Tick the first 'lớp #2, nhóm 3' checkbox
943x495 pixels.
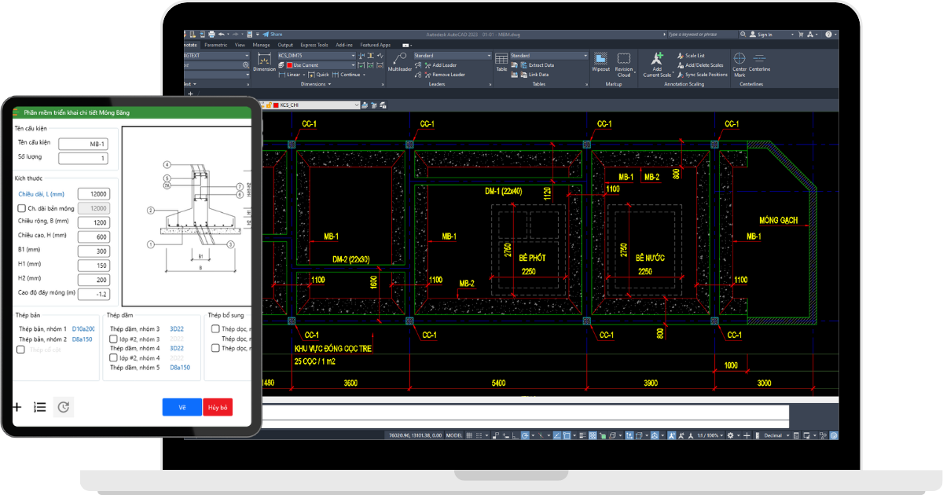114,339
